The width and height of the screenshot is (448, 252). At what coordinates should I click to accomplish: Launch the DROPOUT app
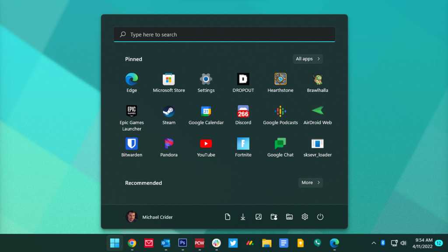tap(243, 83)
